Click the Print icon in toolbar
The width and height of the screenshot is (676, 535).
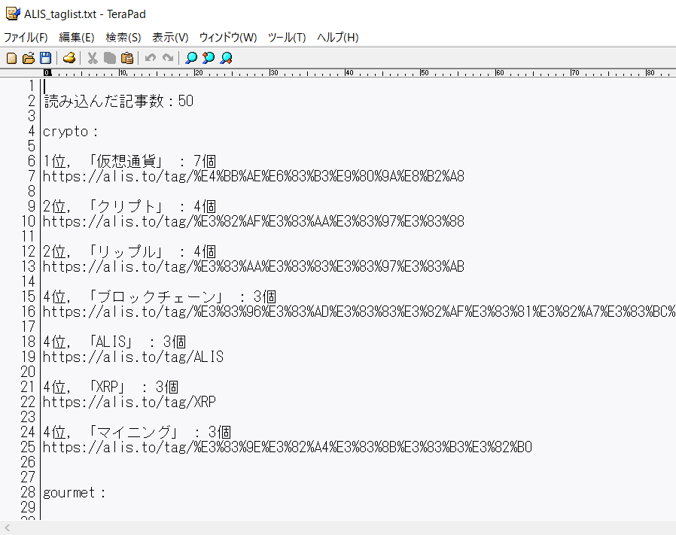click(69, 58)
